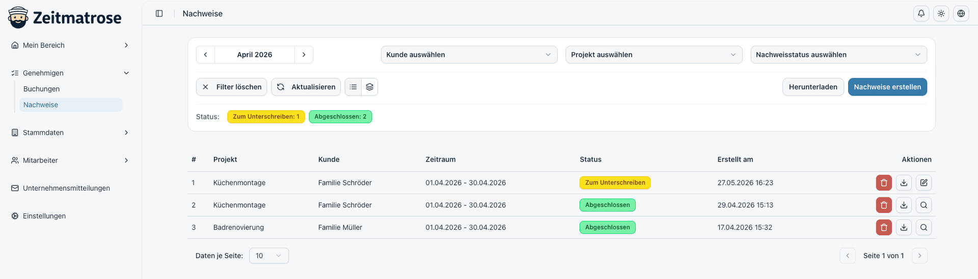Collapse Genehmigen menu section
Image resolution: width=978 pixels, height=279 pixels.
click(70, 73)
